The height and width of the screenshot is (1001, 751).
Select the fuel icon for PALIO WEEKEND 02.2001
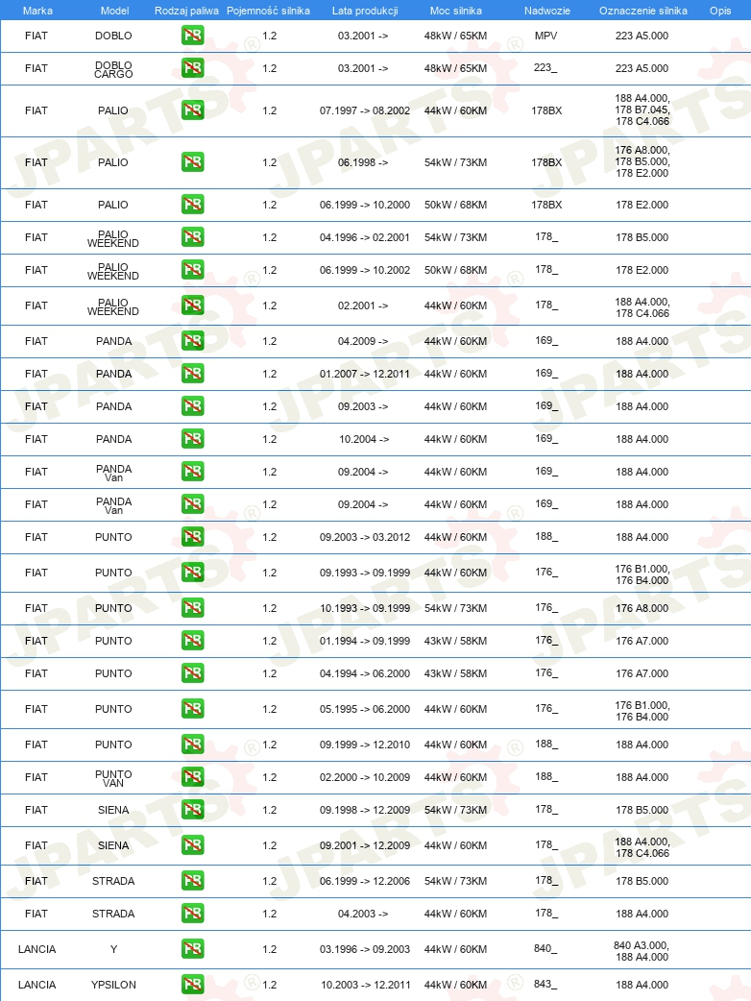coord(192,305)
